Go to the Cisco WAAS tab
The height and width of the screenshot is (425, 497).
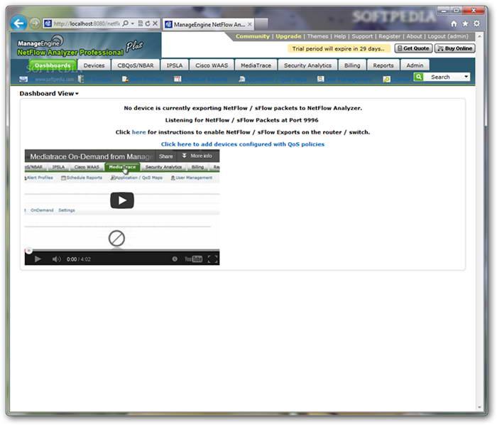click(x=212, y=65)
